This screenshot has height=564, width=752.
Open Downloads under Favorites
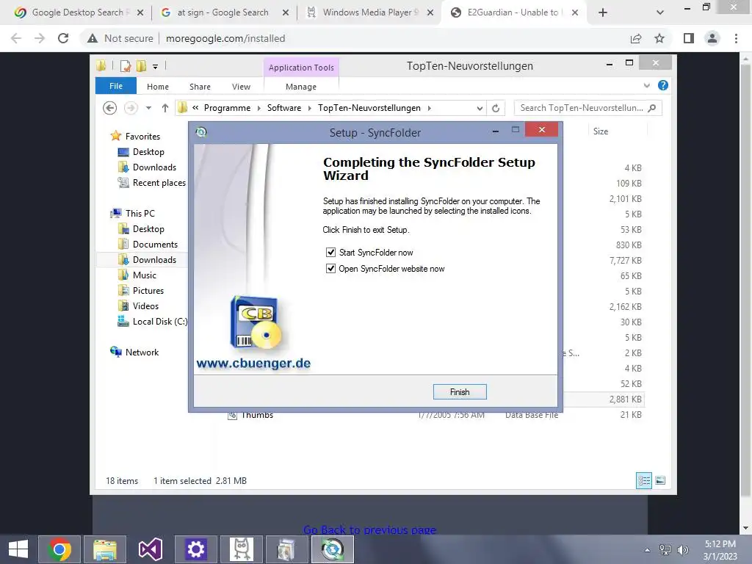(154, 167)
